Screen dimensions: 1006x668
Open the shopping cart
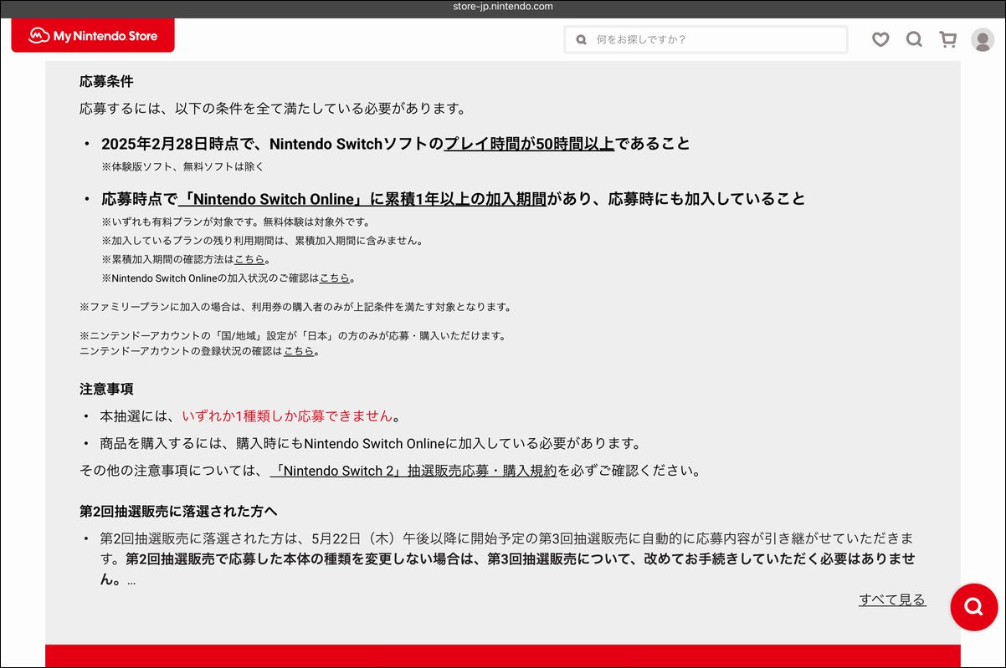click(x=948, y=39)
